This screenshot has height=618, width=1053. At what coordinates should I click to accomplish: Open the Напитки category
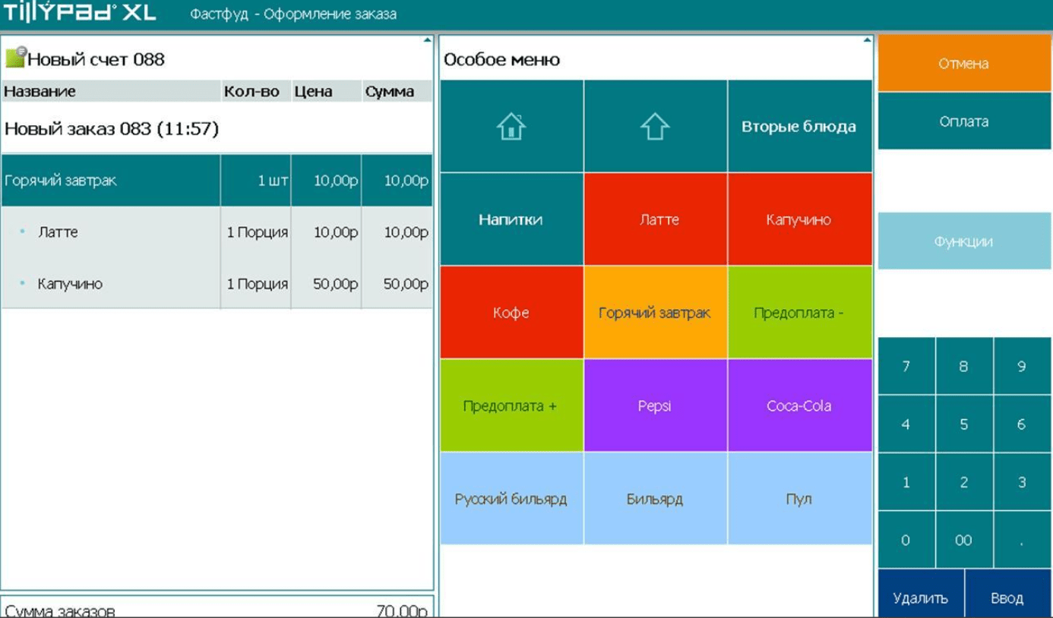tap(510, 219)
